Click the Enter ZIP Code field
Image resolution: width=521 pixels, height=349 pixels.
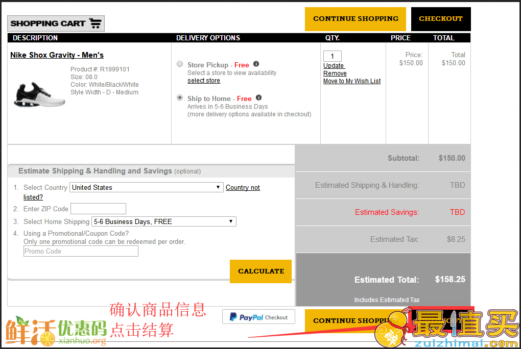(x=99, y=209)
